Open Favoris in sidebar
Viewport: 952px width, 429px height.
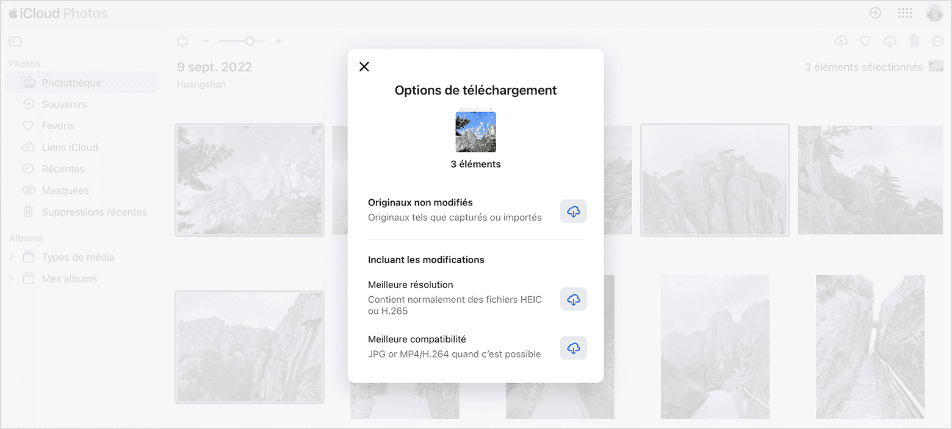click(82, 126)
